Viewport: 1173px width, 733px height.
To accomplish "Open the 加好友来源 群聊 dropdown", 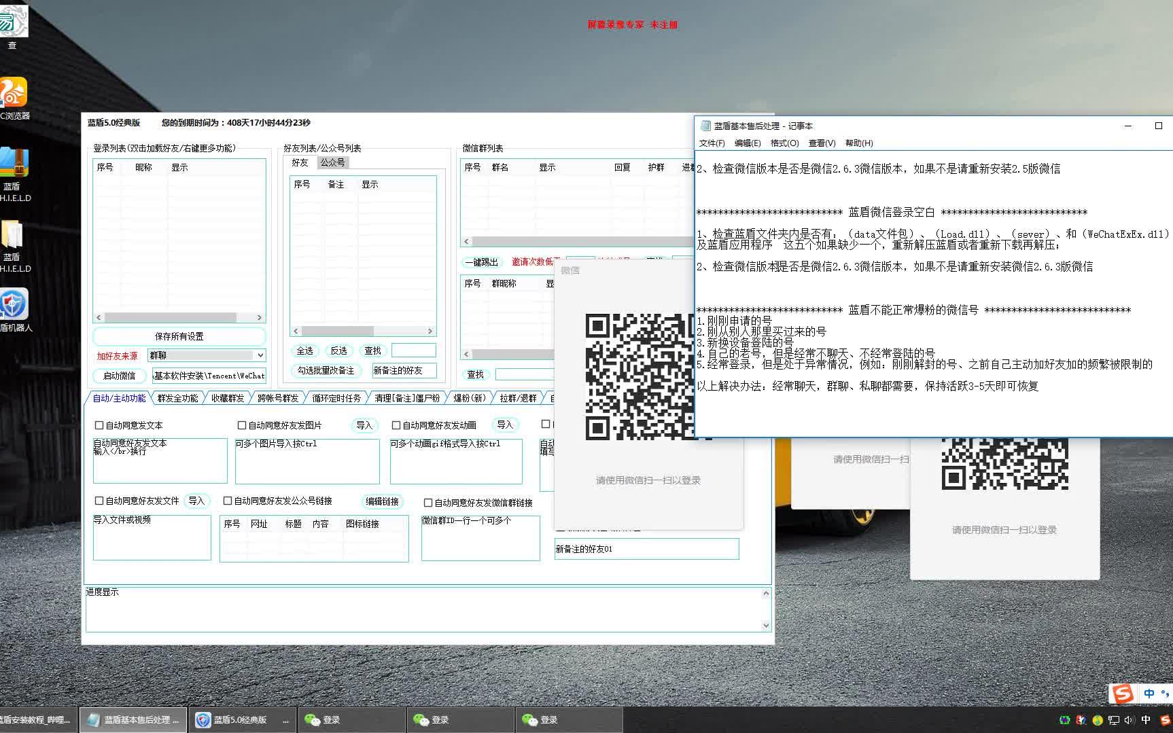I will click(207, 355).
